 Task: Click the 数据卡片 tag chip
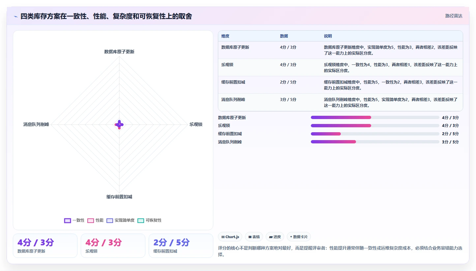coord(299,237)
